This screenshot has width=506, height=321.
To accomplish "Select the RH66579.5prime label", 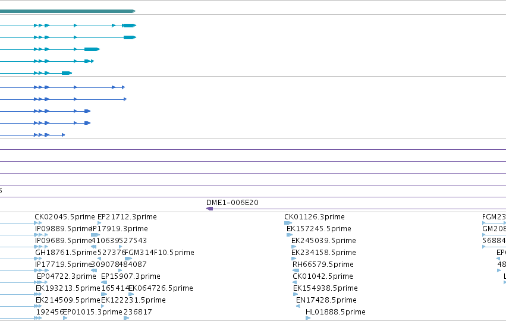I will tap(323, 265).
